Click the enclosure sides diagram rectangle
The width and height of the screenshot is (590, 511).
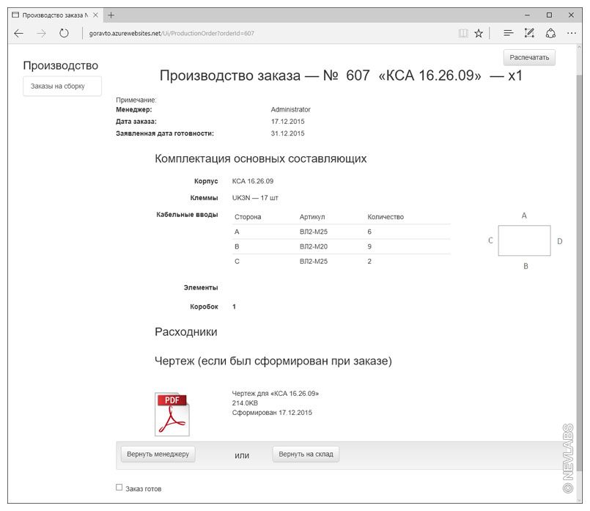524,240
